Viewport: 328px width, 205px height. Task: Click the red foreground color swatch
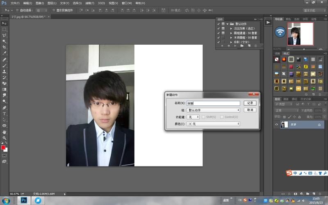pyautogui.click(x=3, y=148)
